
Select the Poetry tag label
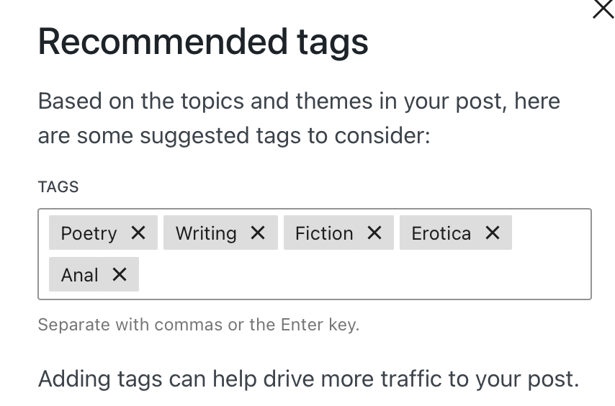[89, 233]
